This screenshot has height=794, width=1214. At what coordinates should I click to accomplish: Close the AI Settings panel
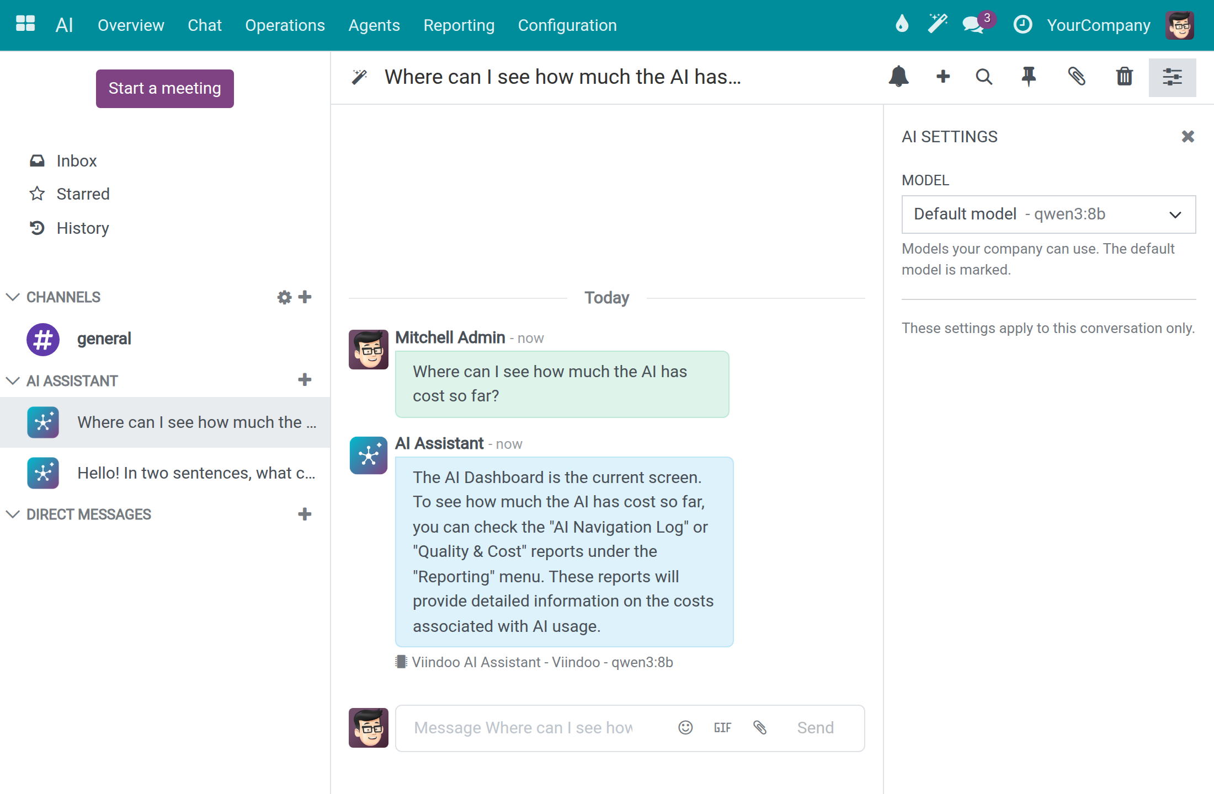coord(1188,136)
